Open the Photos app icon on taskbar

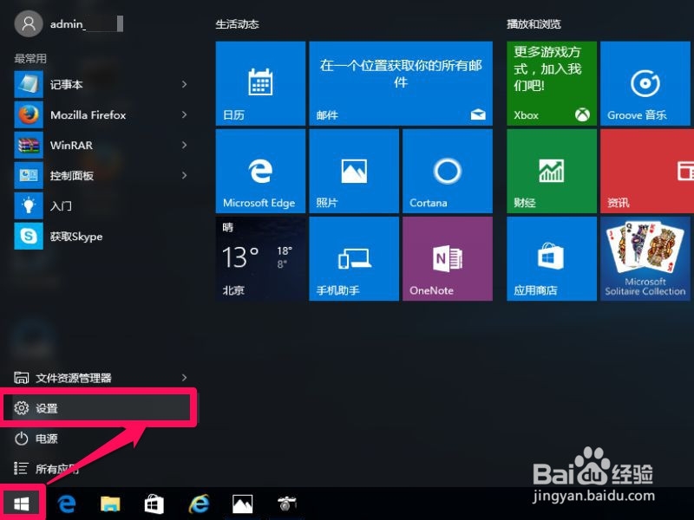pyautogui.click(x=243, y=504)
